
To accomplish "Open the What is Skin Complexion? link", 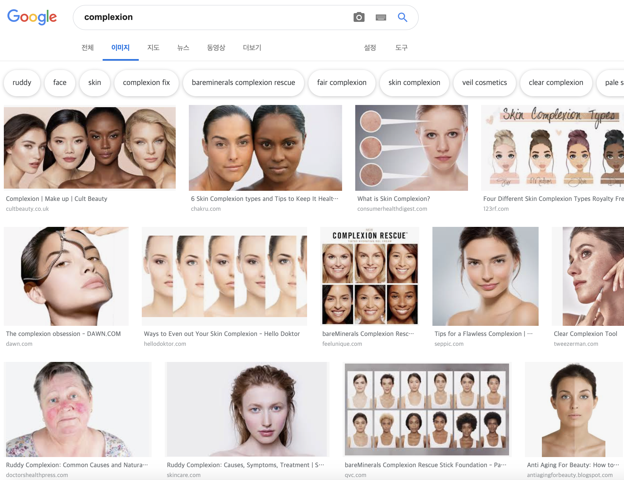I will [394, 199].
